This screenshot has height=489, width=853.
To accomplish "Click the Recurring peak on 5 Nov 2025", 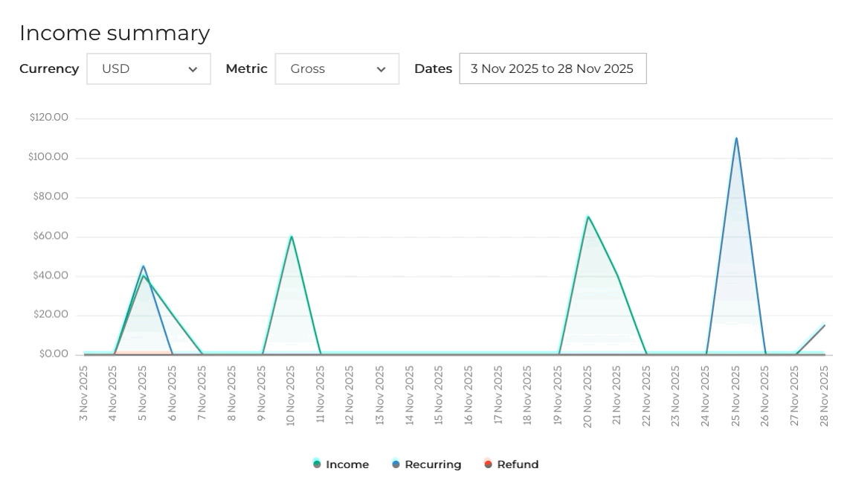I will point(143,266).
